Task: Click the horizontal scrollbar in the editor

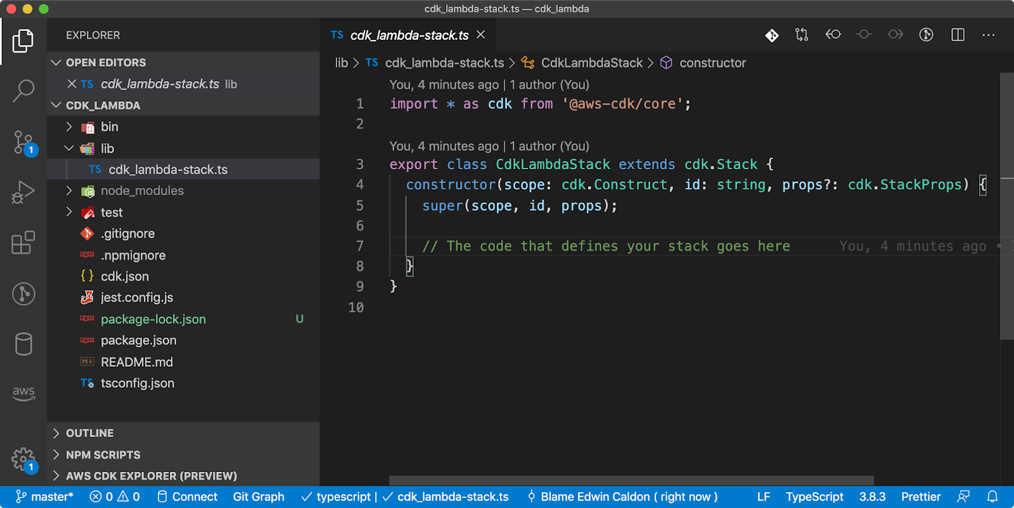Action: [631, 480]
